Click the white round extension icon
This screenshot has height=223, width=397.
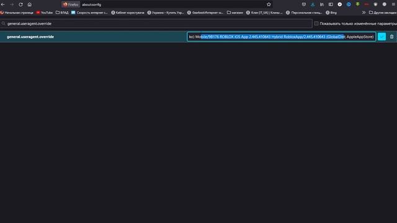(x=340, y=4)
